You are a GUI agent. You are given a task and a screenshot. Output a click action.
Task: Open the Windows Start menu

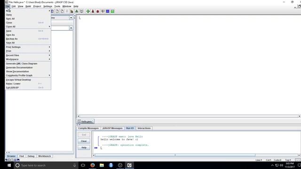point(9,165)
